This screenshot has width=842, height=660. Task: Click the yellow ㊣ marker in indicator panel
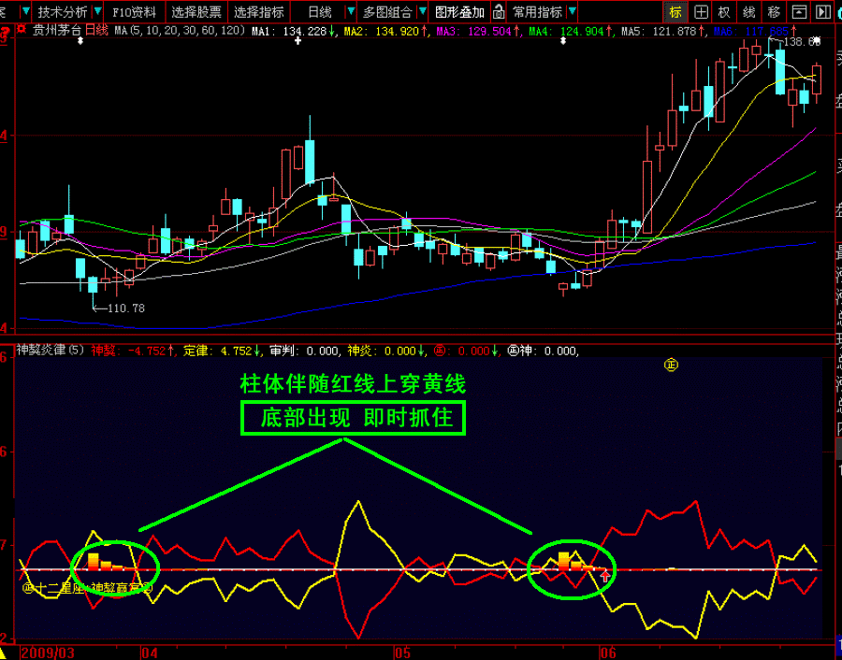tap(671, 365)
